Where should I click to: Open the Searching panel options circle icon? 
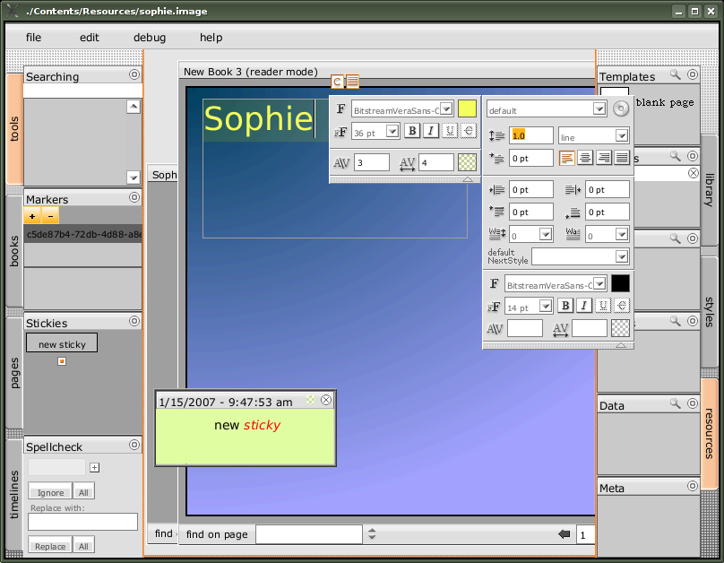click(x=134, y=74)
